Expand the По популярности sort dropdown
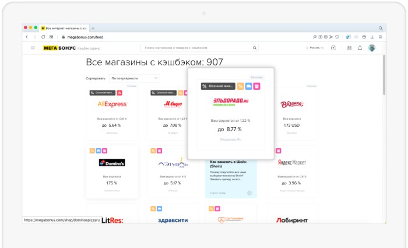408x248 pixels. point(134,78)
